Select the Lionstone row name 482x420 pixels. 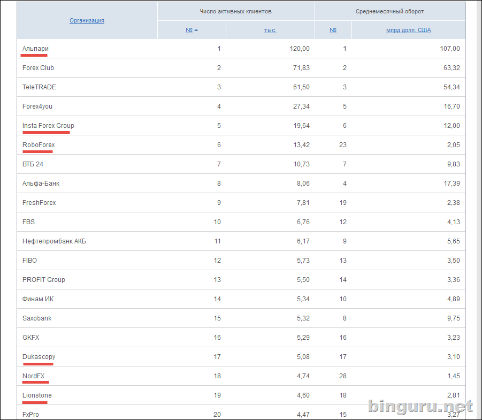37,395
